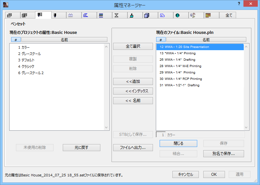The width and height of the screenshot is (260, 185).
Task: Open the Line Types tab
Action: coord(74,15)
